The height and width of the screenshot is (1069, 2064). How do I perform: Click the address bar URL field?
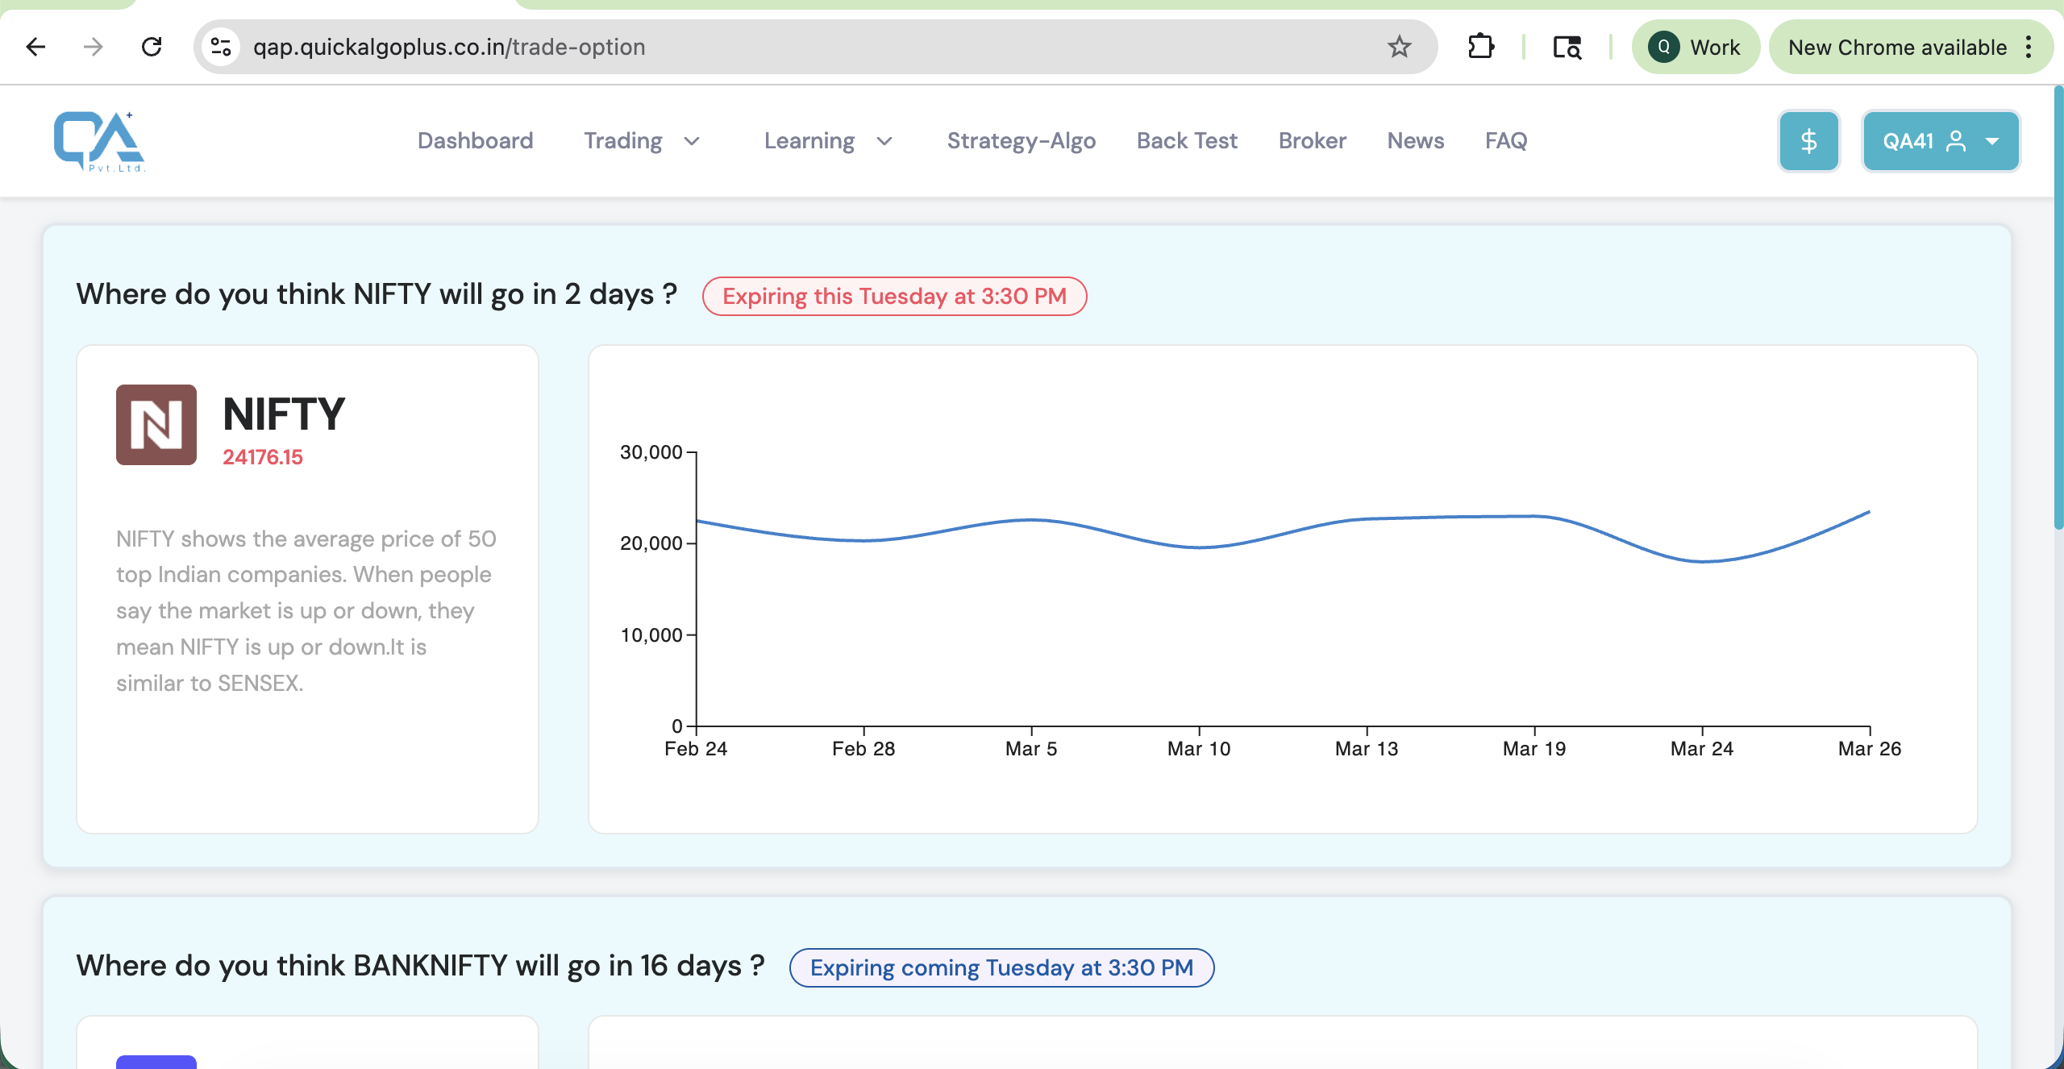coord(806,47)
